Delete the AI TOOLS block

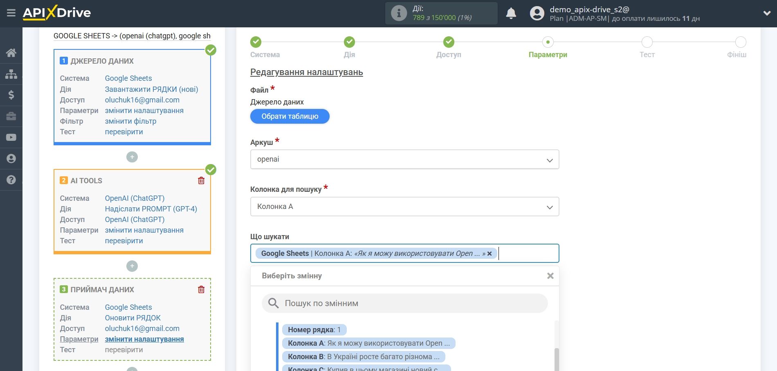(201, 180)
